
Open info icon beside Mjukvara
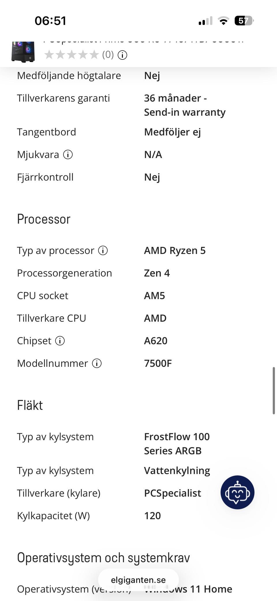[x=68, y=155]
